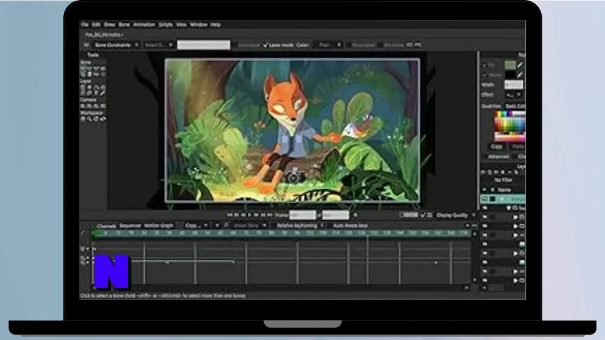
Task: Click the black Stroke color swatch
Action: [510, 75]
